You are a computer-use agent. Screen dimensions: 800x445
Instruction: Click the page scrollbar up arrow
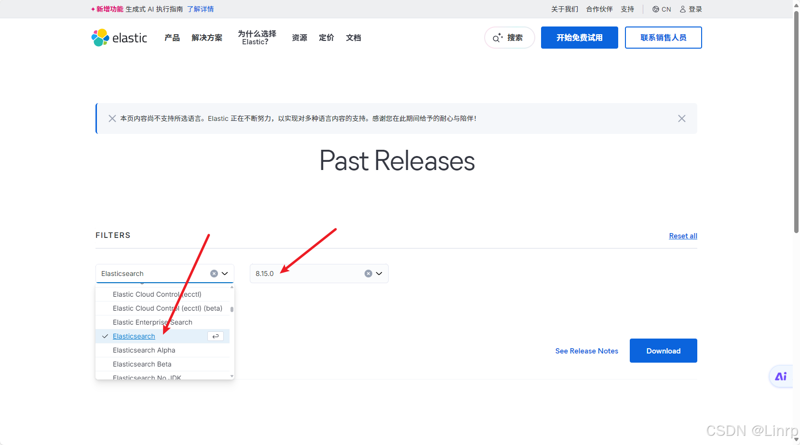(796, 5)
